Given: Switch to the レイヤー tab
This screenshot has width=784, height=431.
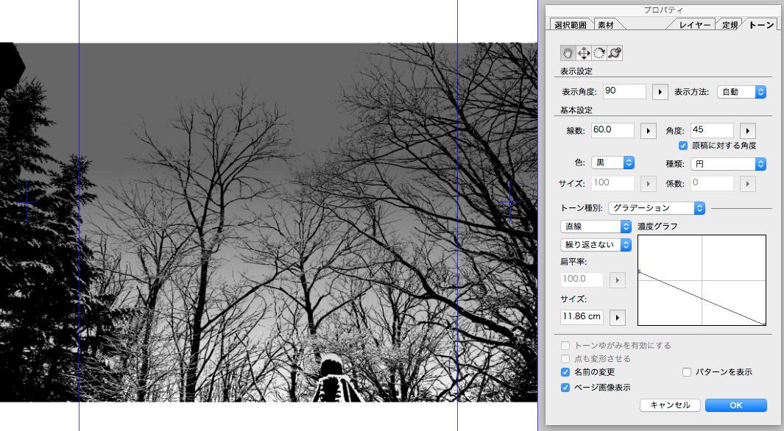Looking at the screenshot, I should (694, 25).
